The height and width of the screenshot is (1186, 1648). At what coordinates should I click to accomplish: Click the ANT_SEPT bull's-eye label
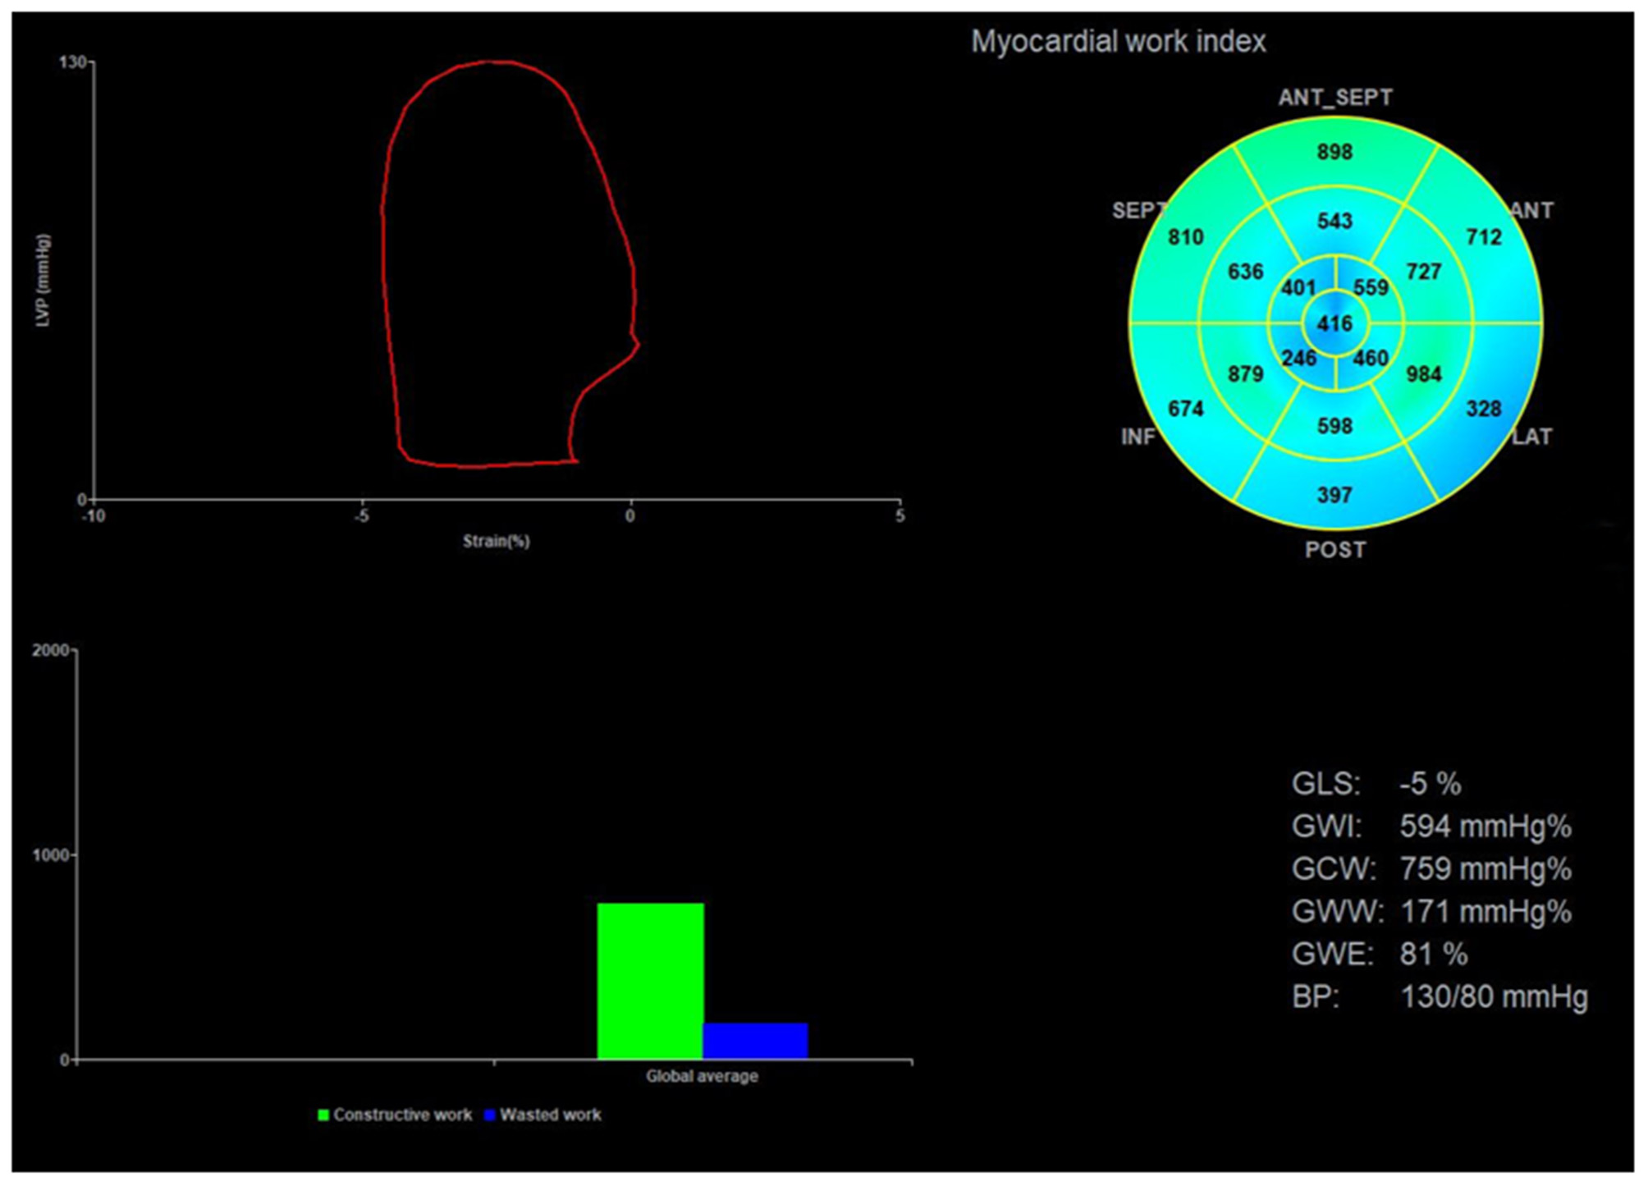1334,98
